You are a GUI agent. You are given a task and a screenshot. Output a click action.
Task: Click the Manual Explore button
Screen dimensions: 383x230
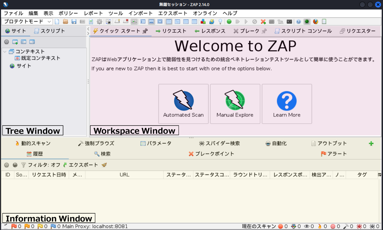[235, 104]
